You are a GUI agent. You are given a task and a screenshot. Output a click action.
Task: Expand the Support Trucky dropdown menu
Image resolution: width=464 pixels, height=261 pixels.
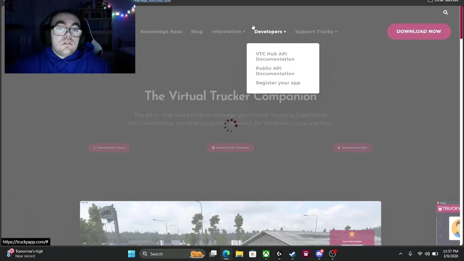[316, 32]
